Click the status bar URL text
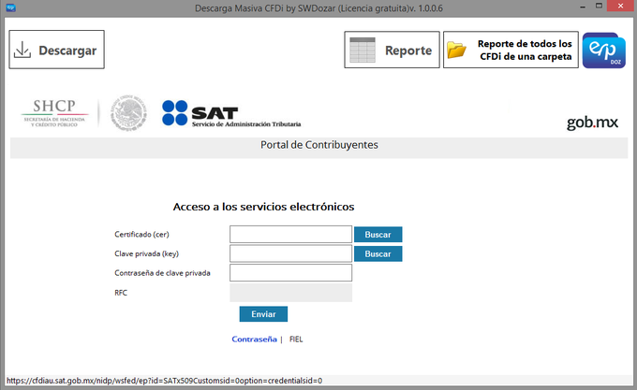 tap(165, 381)
